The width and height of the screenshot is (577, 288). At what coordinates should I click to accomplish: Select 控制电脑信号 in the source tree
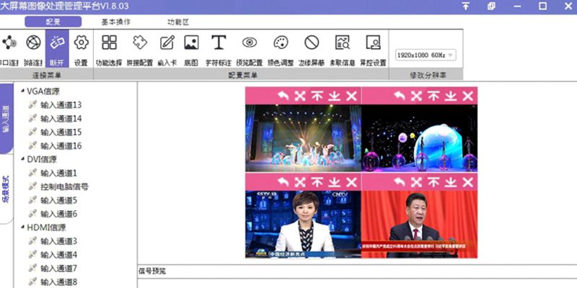pos(64,187)
